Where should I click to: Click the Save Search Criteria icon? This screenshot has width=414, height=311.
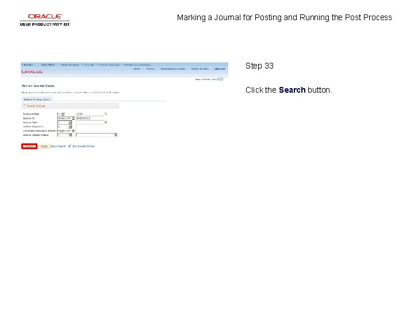tap(70, 146)
